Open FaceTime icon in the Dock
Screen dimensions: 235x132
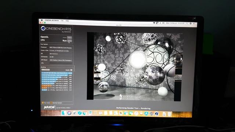tap(131, 113)
